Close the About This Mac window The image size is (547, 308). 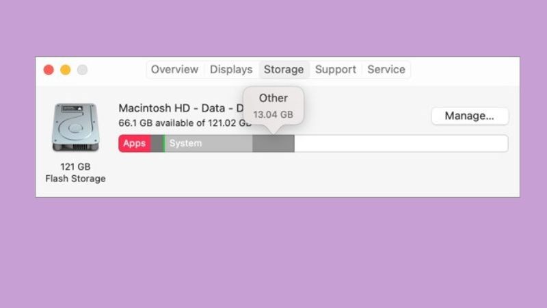coord(49,70)
